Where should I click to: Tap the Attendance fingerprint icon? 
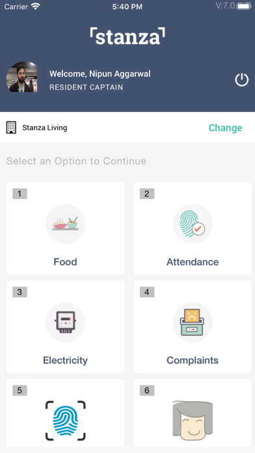(193, 224)
